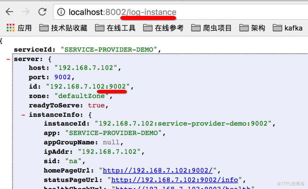Select the id value "192.168.7.102:9002"
Viewport: 308px width, 189px height.
tap(88, 87)
